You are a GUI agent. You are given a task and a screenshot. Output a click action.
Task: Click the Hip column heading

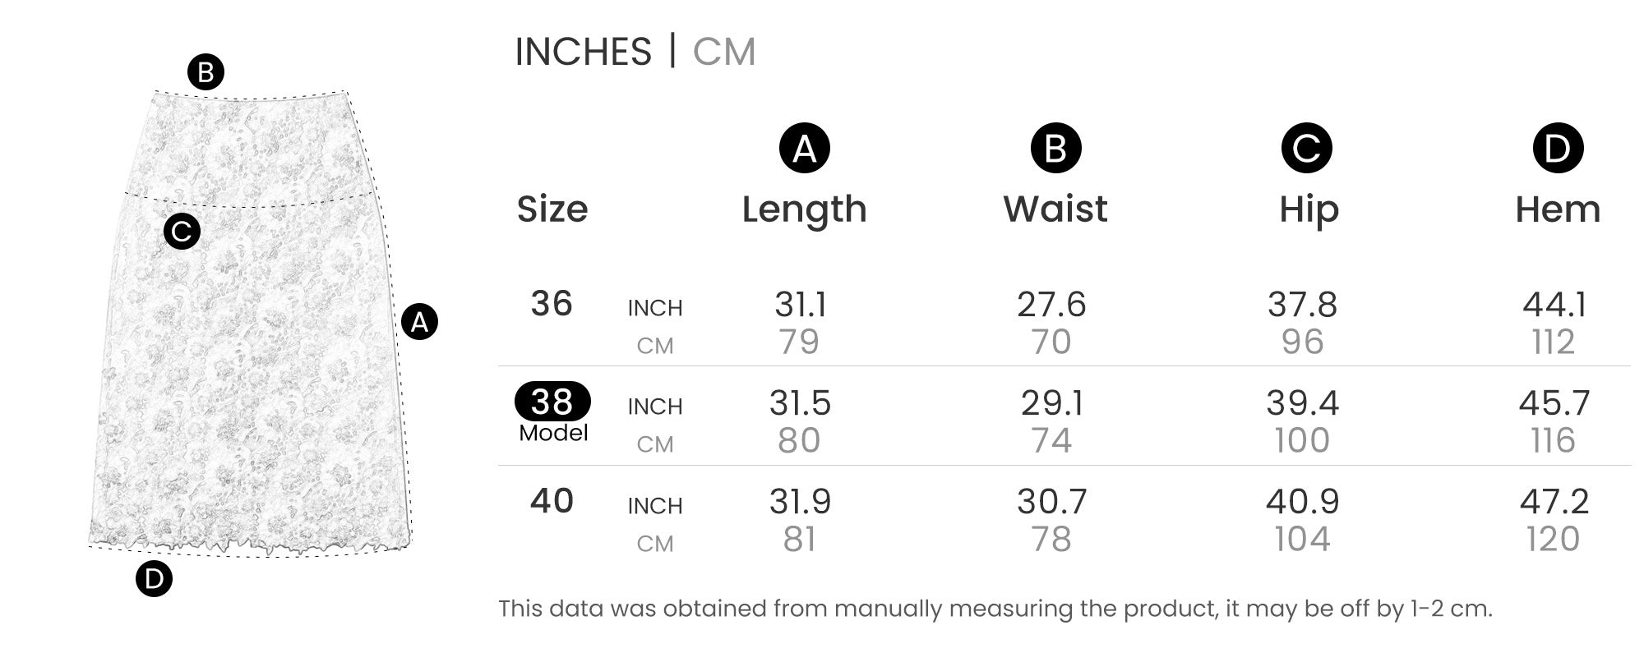[1309, 209]
